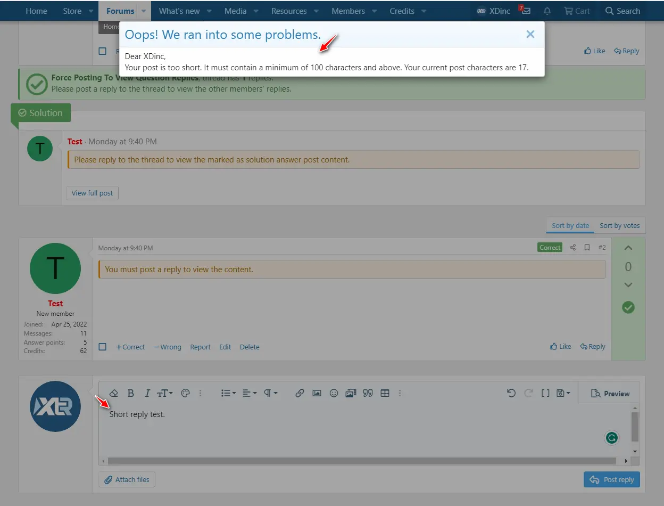The height and width of the screenshot is (506, 664).
Task: Insert a table in the reply
Action: [x=385, y=393]
